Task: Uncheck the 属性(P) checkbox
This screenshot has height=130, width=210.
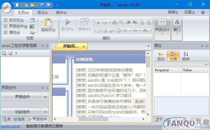Action: [x=5, y=32]
